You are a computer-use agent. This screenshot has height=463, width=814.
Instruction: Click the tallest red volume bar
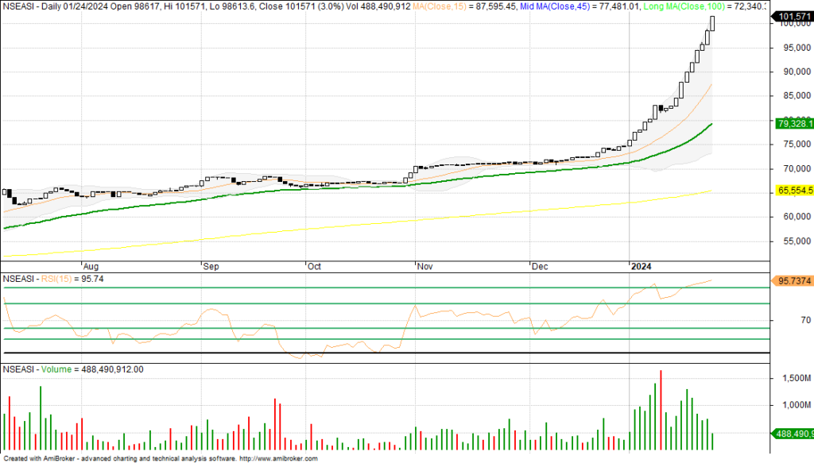coord(661,411)
